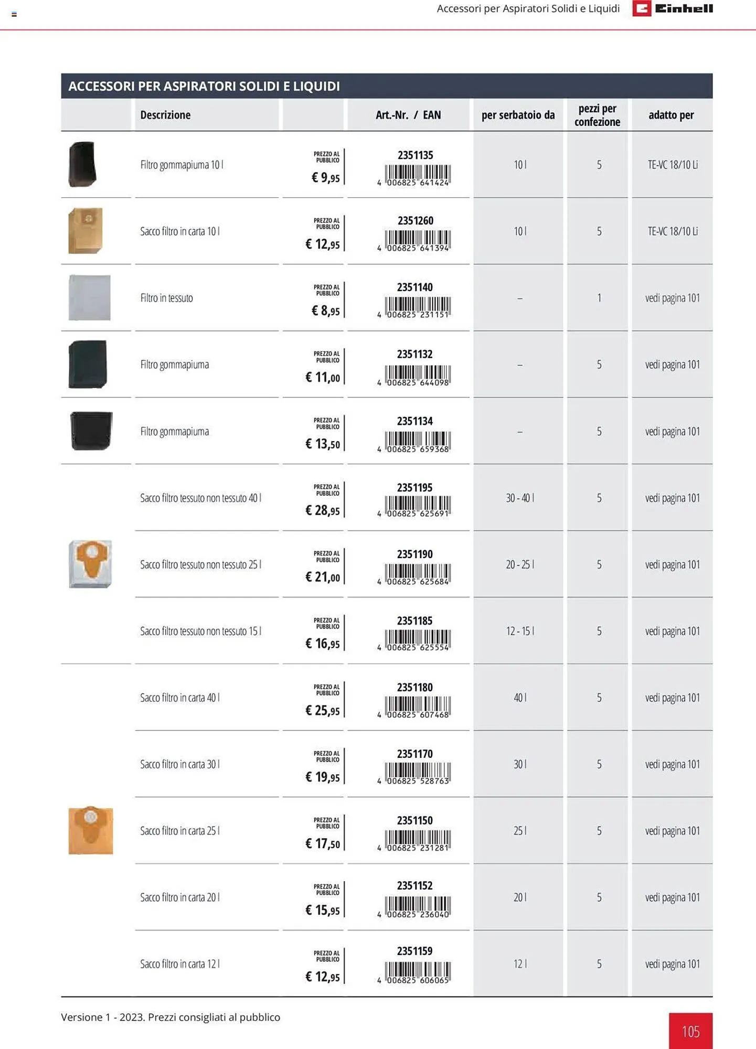The height and width of the screenshot is (1049, 756).
Task: Select the non-woven filter bag image
Action: coord(90,564)
